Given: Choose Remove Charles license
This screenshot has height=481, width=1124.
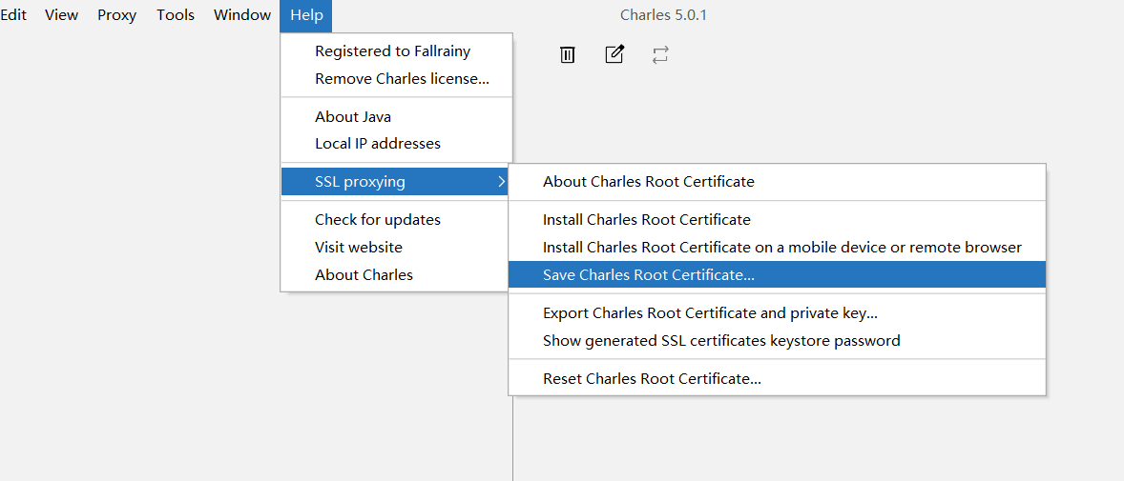Looking at the screenshot, I should [x=396, y=79].
